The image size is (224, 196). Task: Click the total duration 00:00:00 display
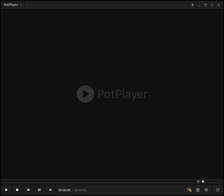click(x=80, y=190)
